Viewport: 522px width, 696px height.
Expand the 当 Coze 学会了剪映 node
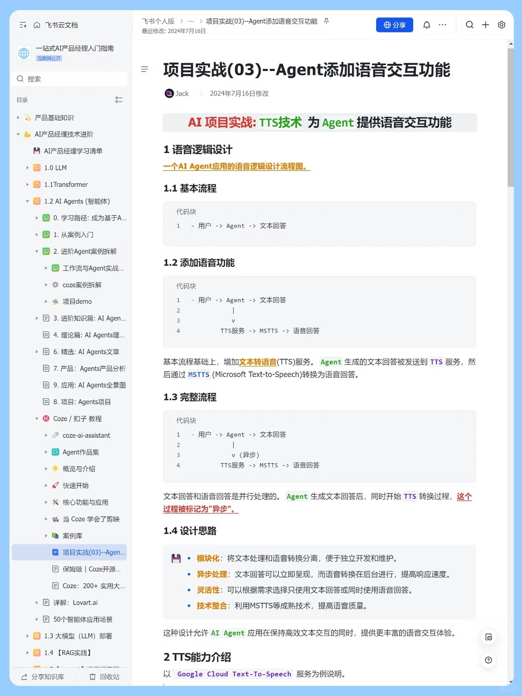coord(46,519)
